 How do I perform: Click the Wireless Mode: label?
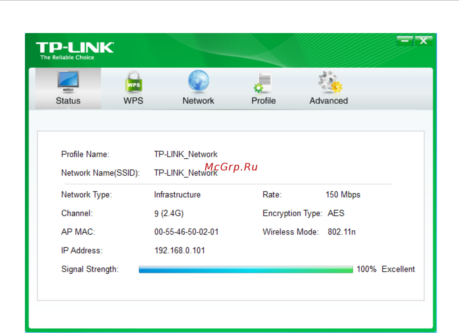coord(291,232)
